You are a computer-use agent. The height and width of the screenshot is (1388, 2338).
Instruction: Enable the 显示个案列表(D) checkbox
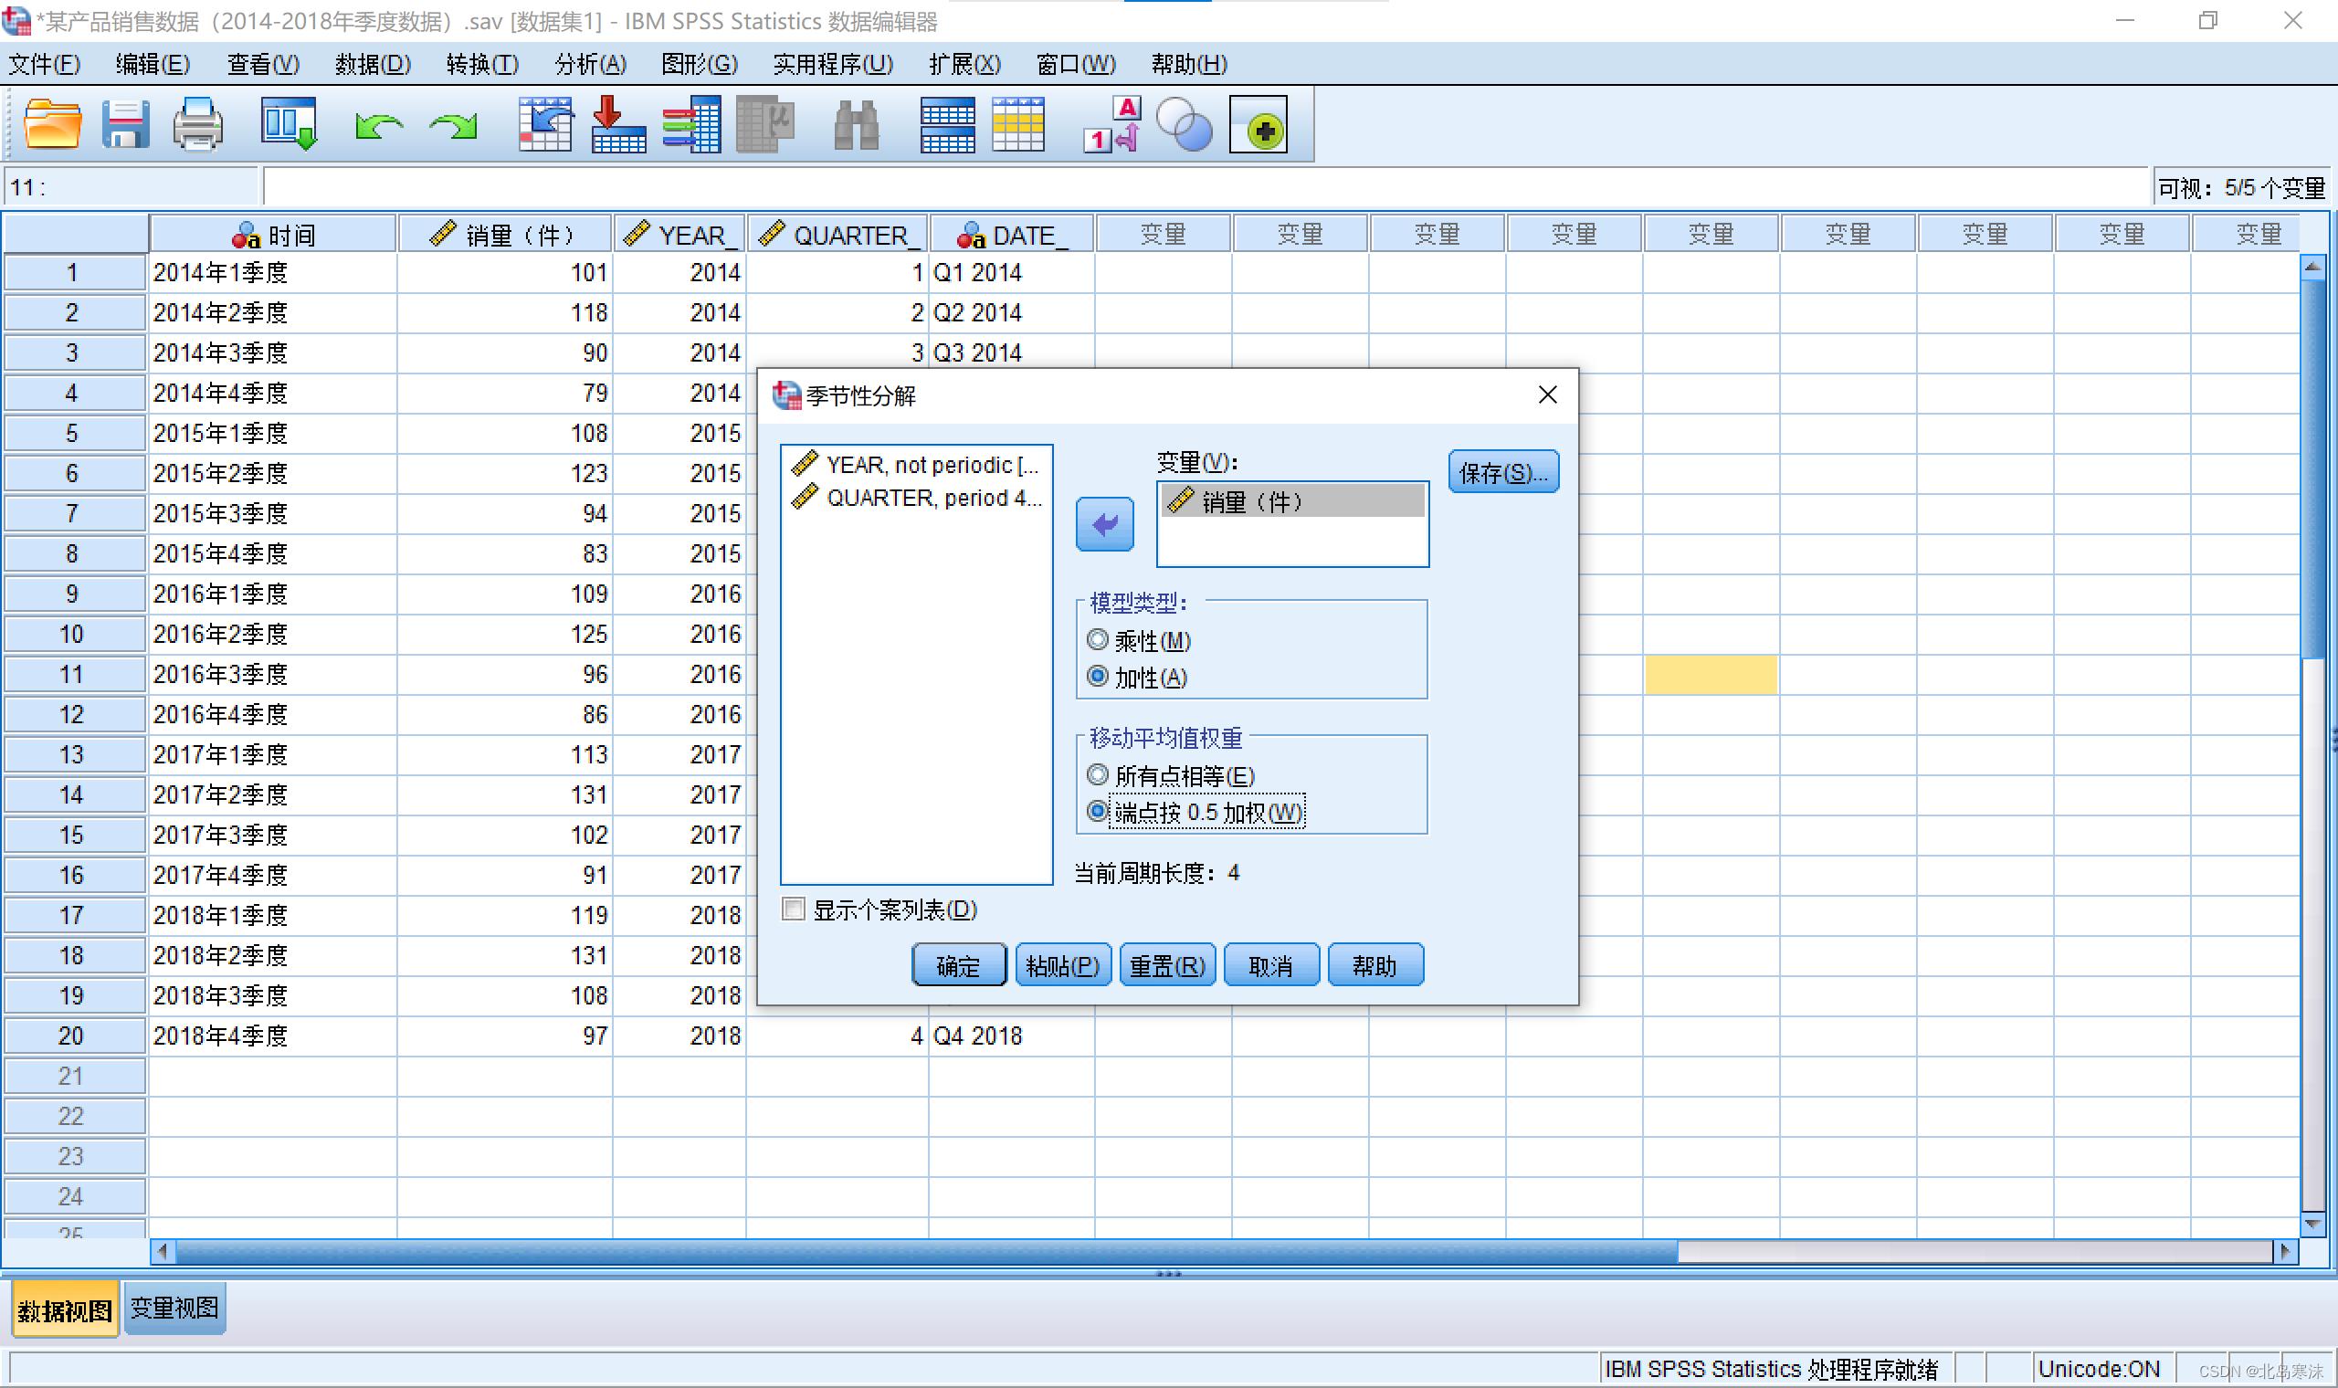(x=794, y=910)
